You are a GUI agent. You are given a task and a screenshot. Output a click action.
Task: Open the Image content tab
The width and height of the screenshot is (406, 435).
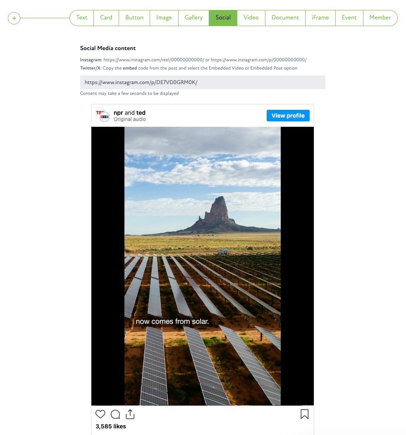164,18
